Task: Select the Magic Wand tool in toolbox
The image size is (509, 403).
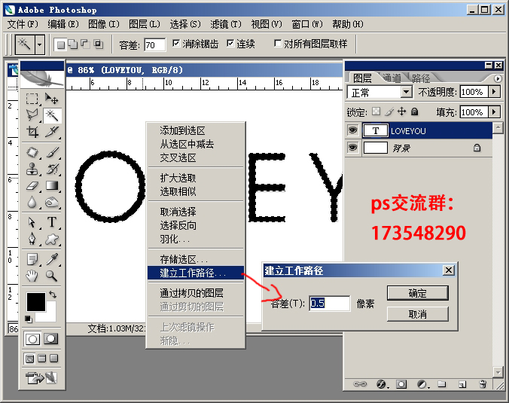Action: click(52, 115)
